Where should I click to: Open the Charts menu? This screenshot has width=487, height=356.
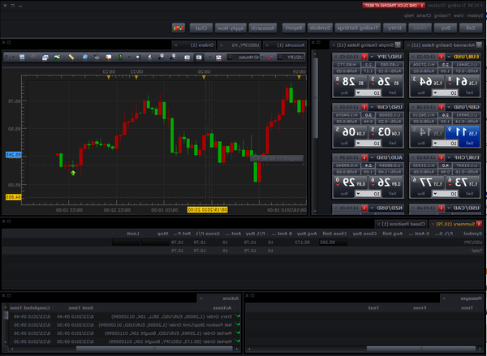pos(424,15)
